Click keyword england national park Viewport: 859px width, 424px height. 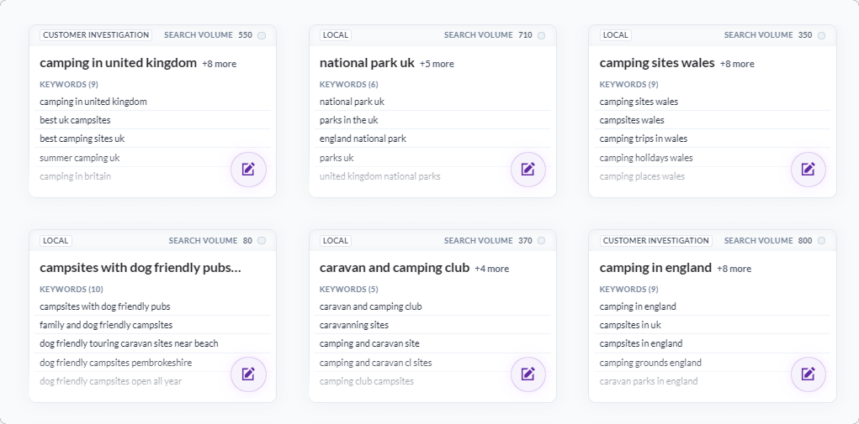click(363, 139)
